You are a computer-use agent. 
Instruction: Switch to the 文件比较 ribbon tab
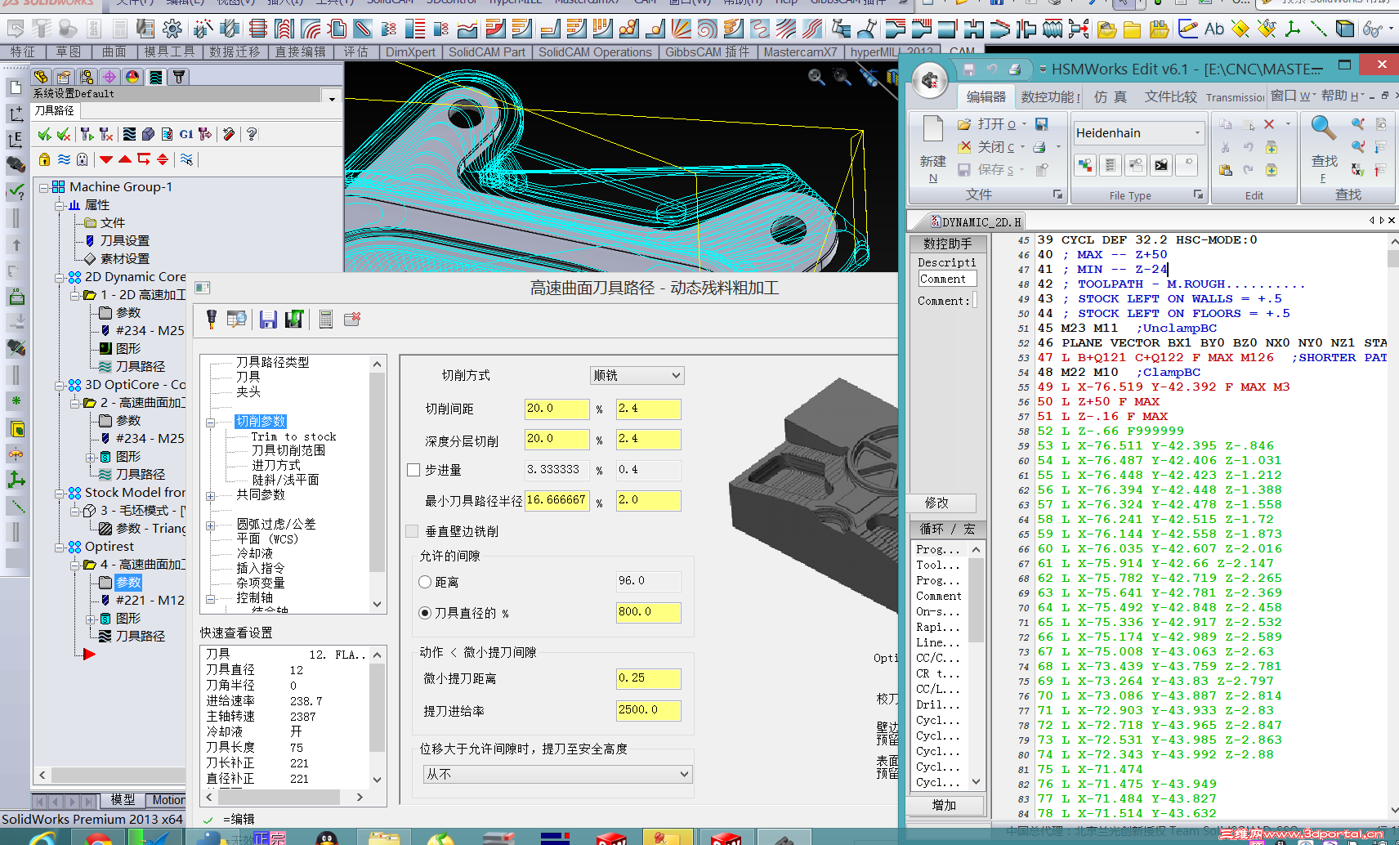pyautogui.click(x=1170, y=96)
